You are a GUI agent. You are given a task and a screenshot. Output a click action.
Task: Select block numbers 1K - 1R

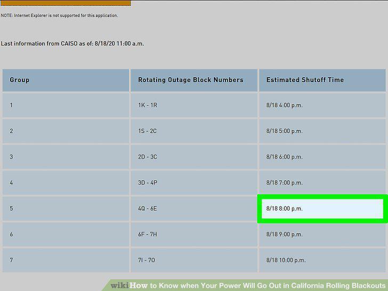(x=194, y=105)
